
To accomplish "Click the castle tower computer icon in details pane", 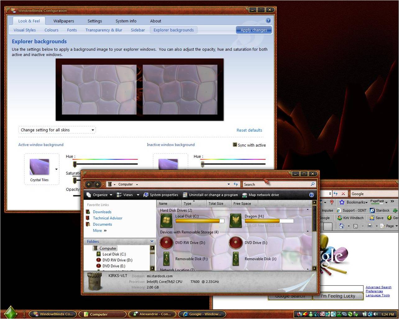I will coord(94,281).
